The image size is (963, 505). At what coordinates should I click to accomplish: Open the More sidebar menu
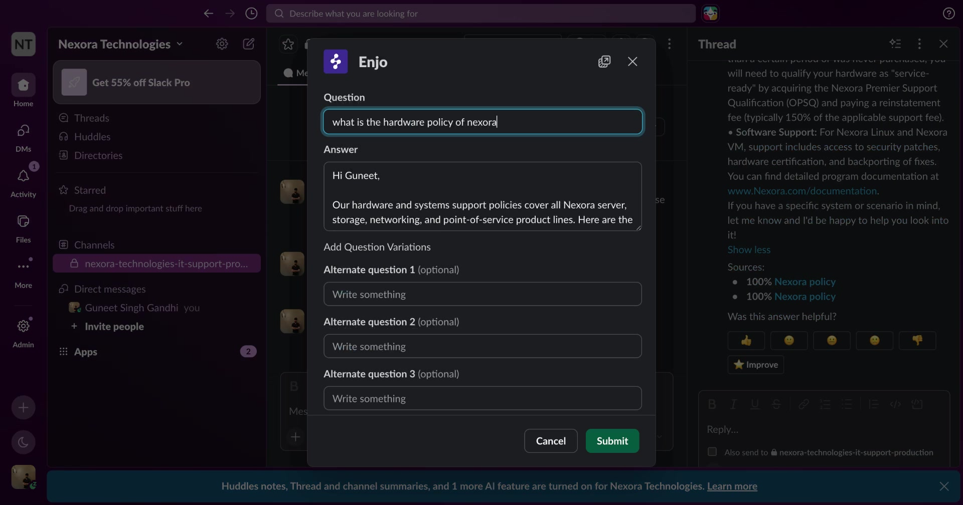pyautogui.click(x=23, y=273)
